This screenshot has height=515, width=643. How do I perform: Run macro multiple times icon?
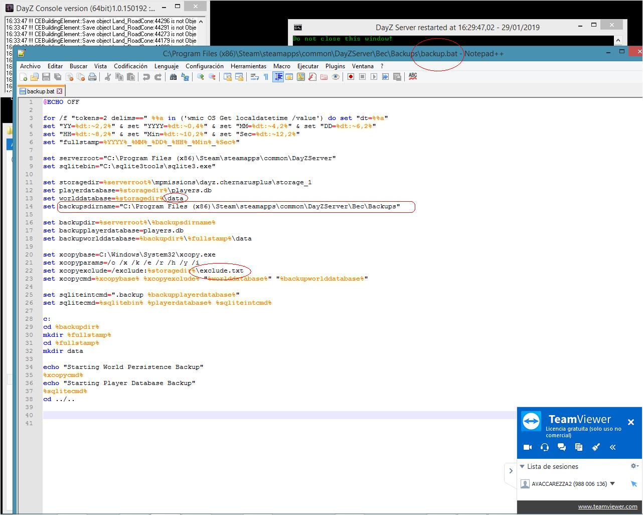click(x=386, y=77)
